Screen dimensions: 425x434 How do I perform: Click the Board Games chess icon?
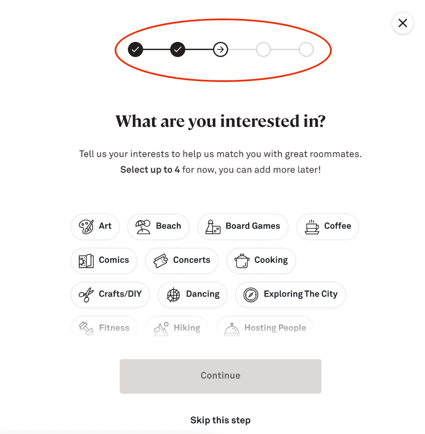click(x=213, y=226)
